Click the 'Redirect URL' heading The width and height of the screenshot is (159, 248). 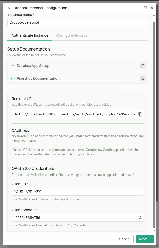[22, 99]
